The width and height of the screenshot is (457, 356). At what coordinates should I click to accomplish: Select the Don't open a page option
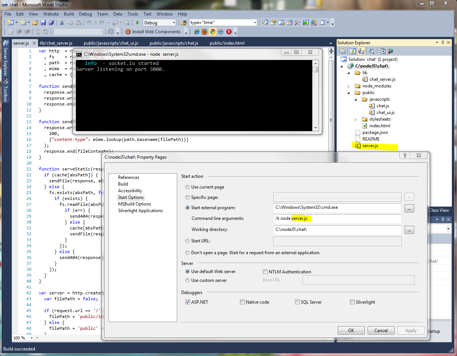188,253
